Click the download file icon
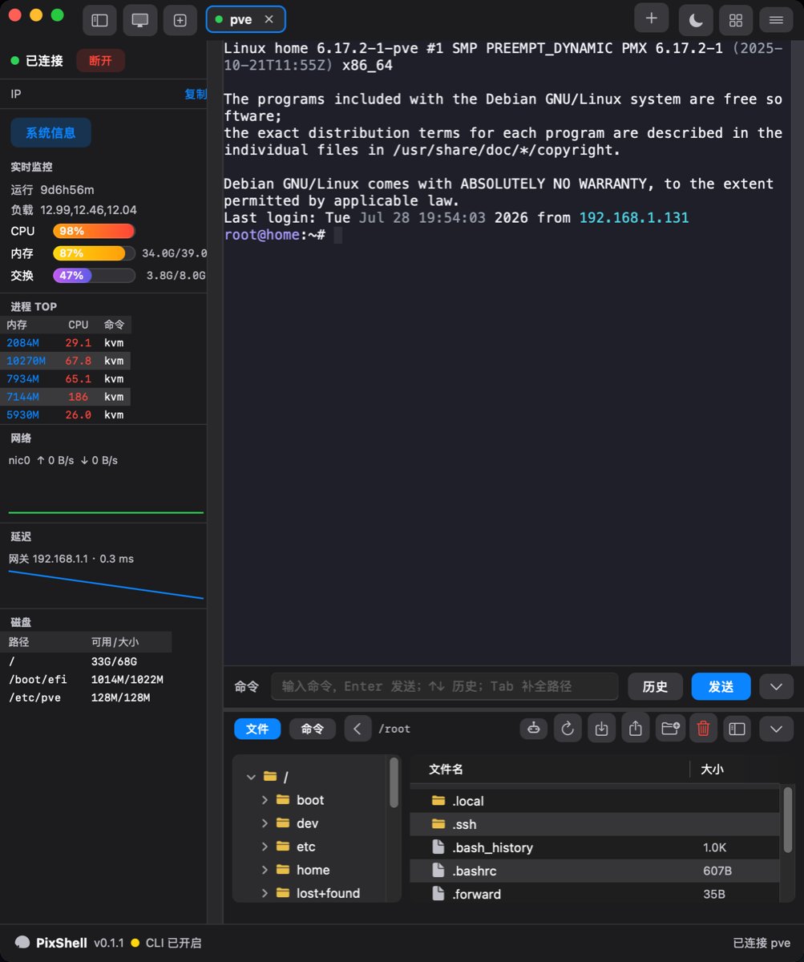 click(601, 729)
